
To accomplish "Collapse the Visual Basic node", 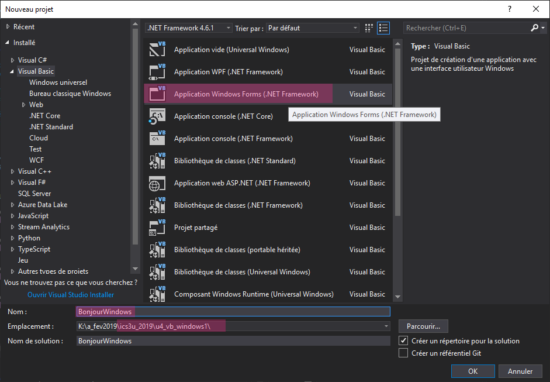I will click(13, 71).
